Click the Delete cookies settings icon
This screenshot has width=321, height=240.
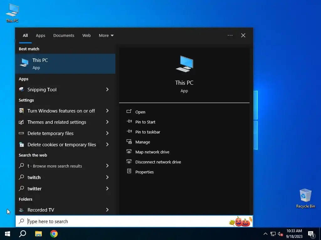coord(21,144)
